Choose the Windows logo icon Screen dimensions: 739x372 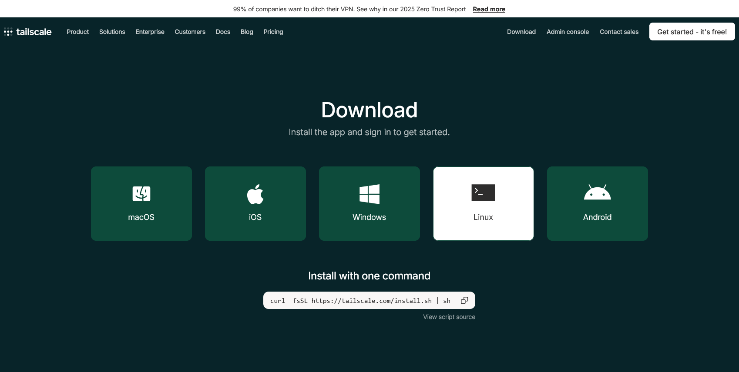(369, 194)
